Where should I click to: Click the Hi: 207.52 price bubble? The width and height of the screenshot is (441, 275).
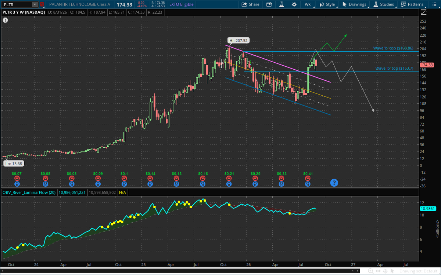click(239, 41)
